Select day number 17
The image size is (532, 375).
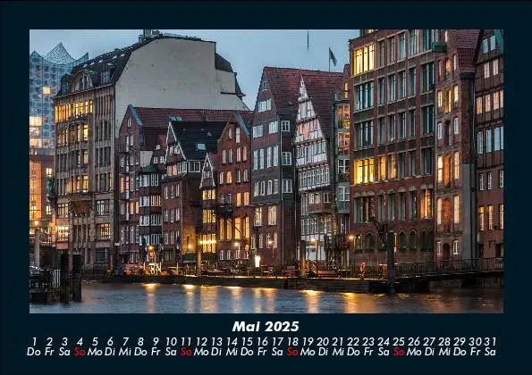coord(277,341)
